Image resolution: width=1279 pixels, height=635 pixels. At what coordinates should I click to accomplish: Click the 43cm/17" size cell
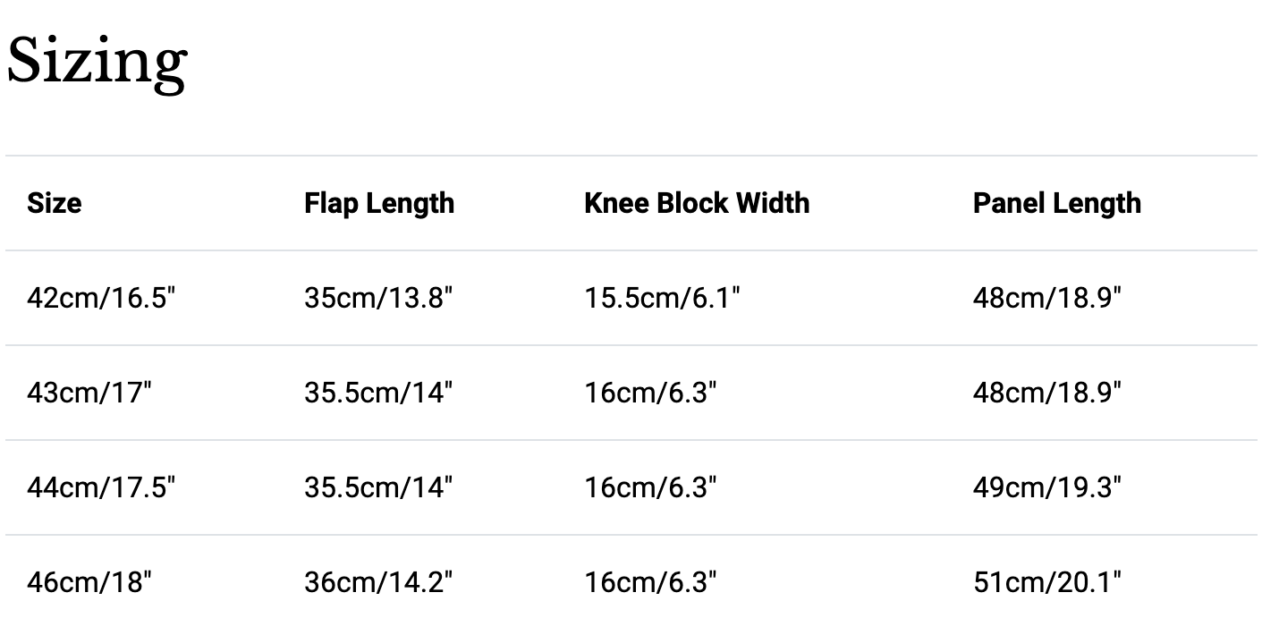pyautogui.click(x=89, y=393)
